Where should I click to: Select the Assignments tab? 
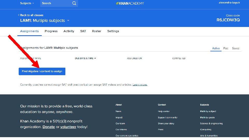point(29,31)
